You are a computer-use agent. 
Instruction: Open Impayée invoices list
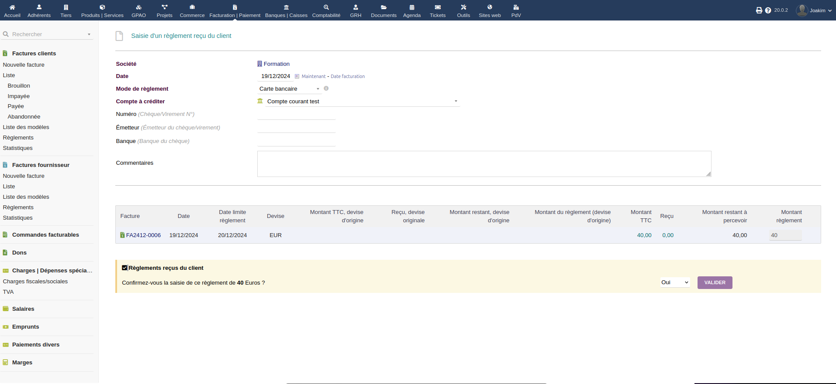coord(19,96)
